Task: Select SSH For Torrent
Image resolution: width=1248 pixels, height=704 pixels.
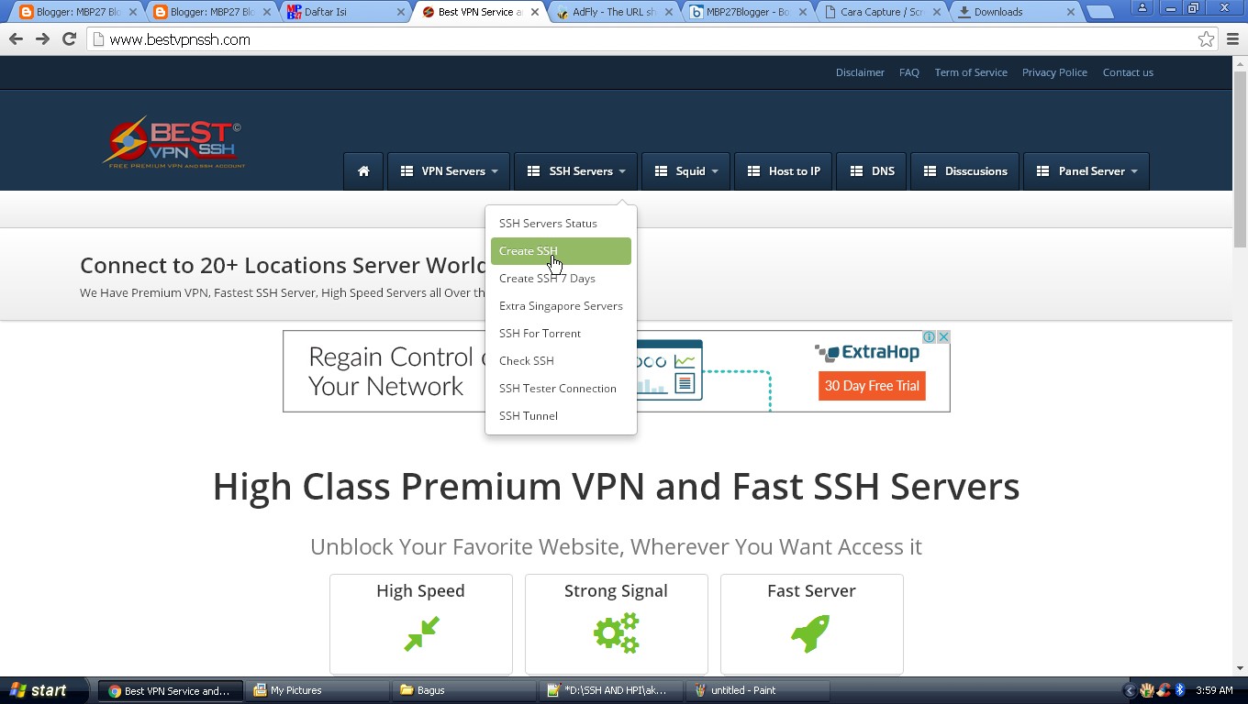Action: click(561, 334)
